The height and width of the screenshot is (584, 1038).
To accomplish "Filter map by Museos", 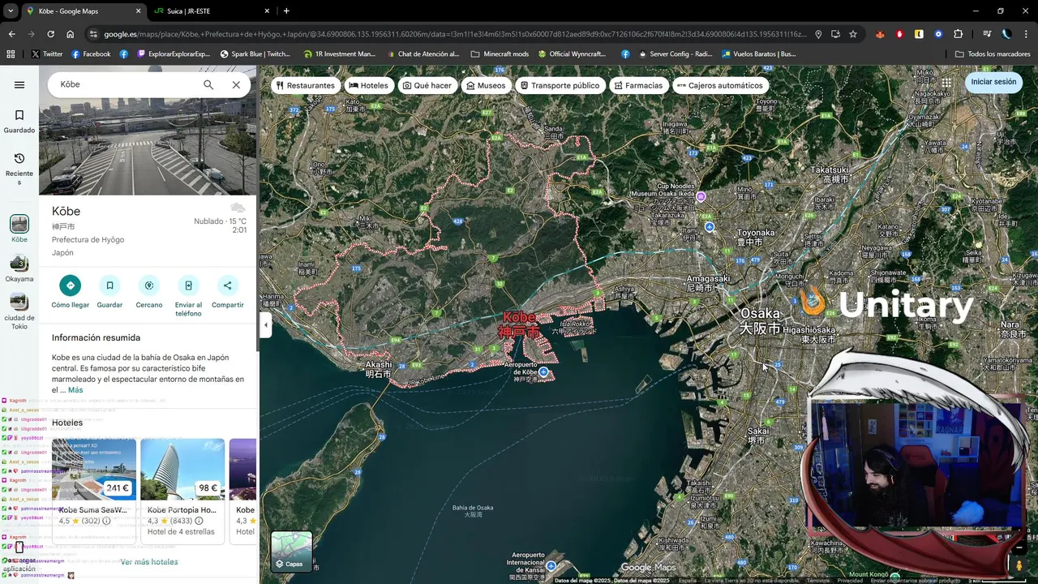I will click(x=486, y=85).
